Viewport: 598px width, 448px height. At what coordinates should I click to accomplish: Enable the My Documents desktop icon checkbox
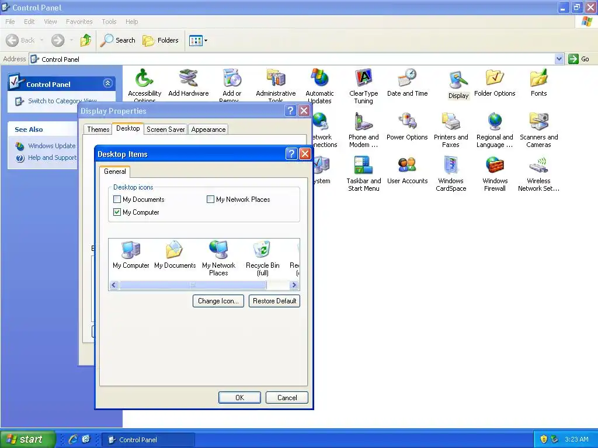coord(117,199)
